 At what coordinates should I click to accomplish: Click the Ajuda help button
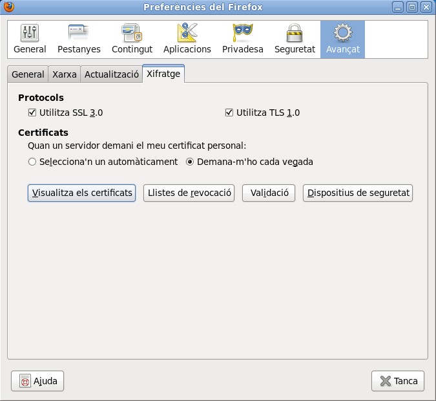point(37,381)
